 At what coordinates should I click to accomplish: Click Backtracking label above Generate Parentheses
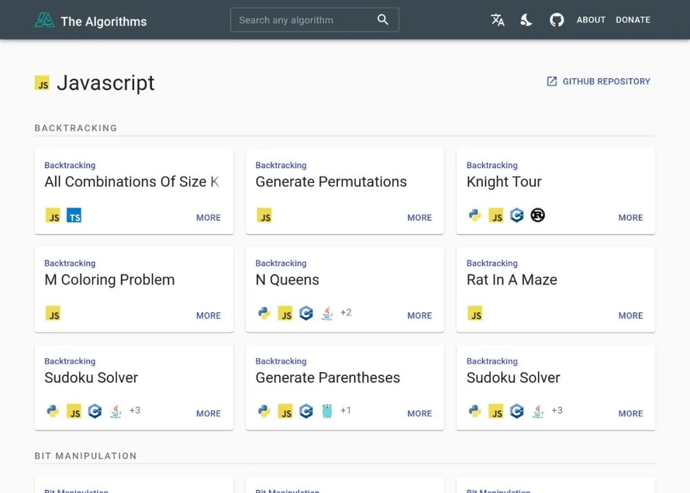[280, 361]
